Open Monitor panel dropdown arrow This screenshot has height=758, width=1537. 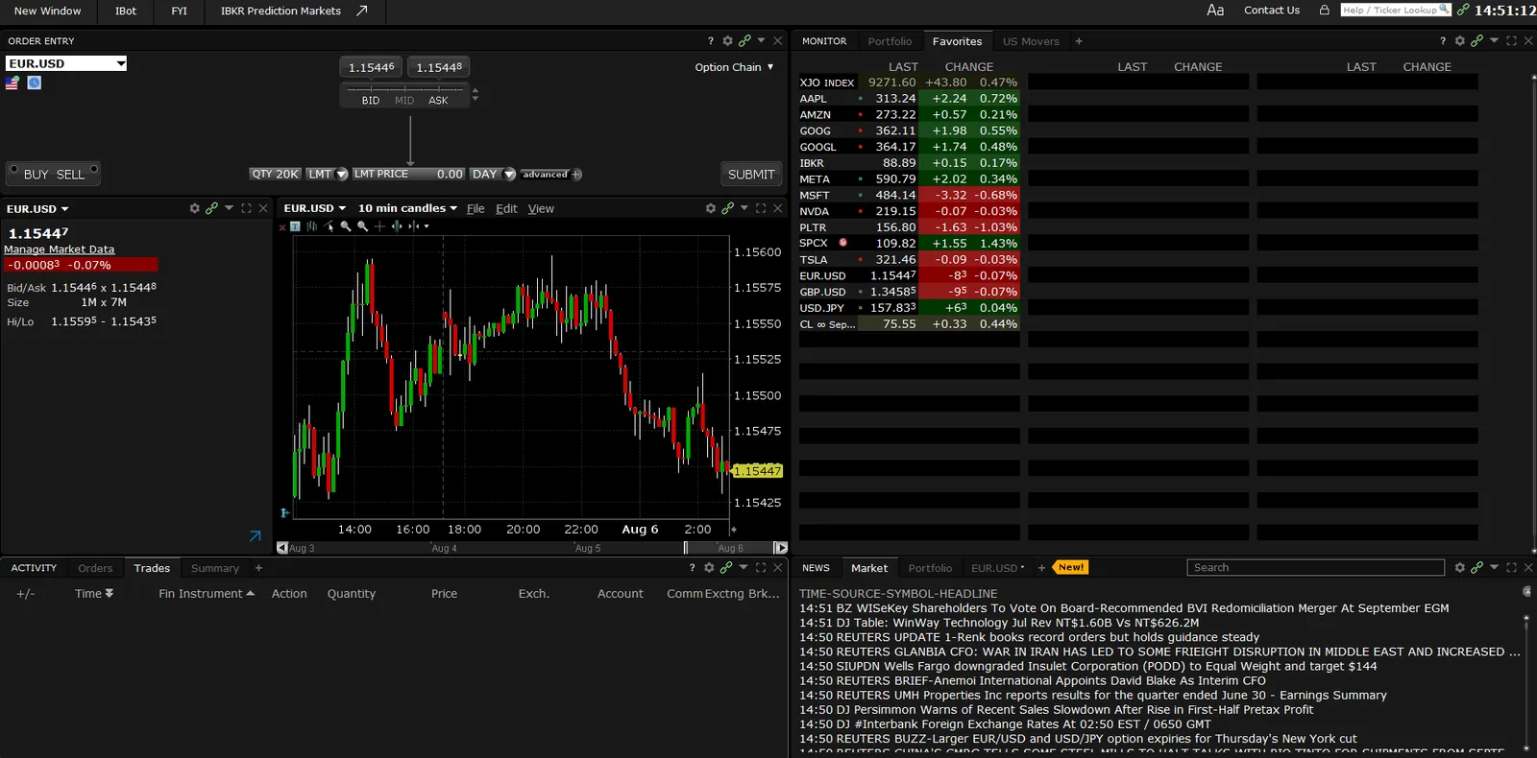click(x=1494, y=41)
